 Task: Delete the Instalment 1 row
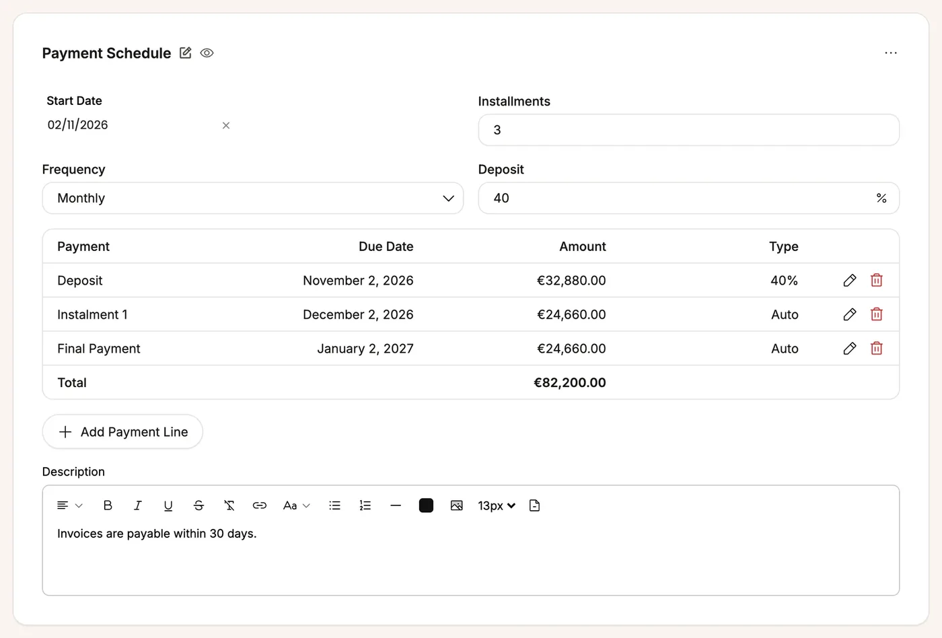[x=877, y=314]
